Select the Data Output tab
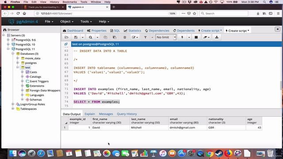Image resolution: width=283 pixels, height=159 pixels. [x=72, y=114]
